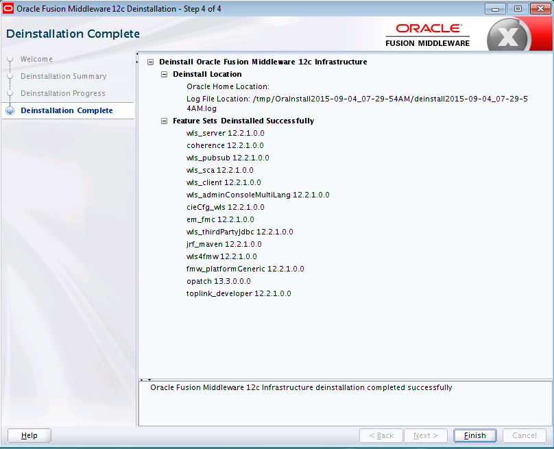
Task: Select coherence 12.2.1.0.0 row
Action: 225,145
